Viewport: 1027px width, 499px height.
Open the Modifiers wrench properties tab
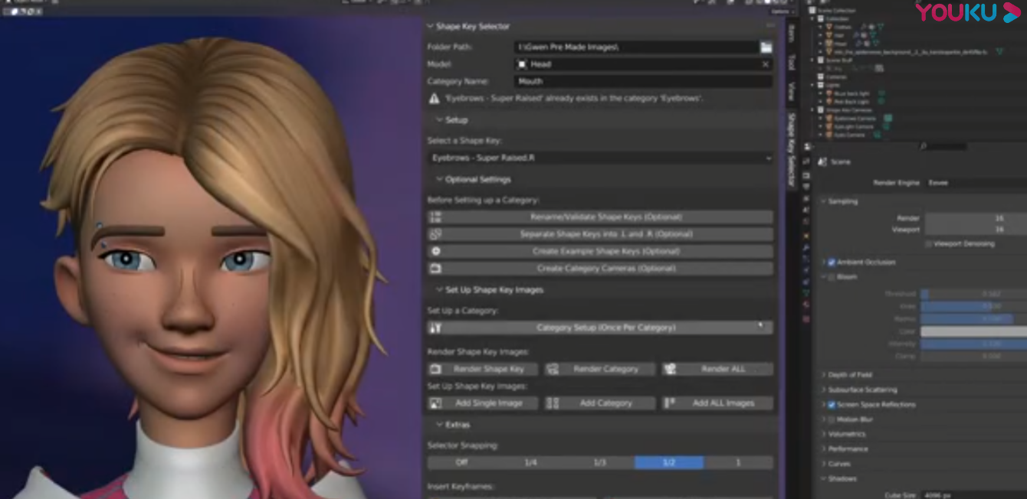pos(806,248)
